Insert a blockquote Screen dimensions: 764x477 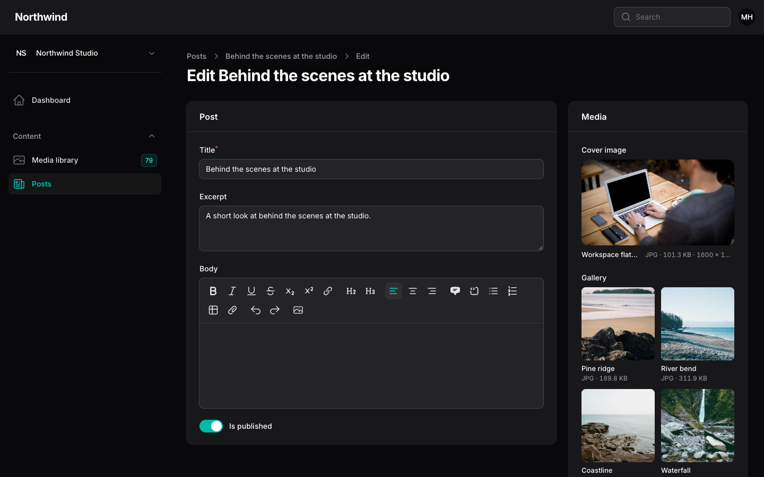click(x=455, y=291)
